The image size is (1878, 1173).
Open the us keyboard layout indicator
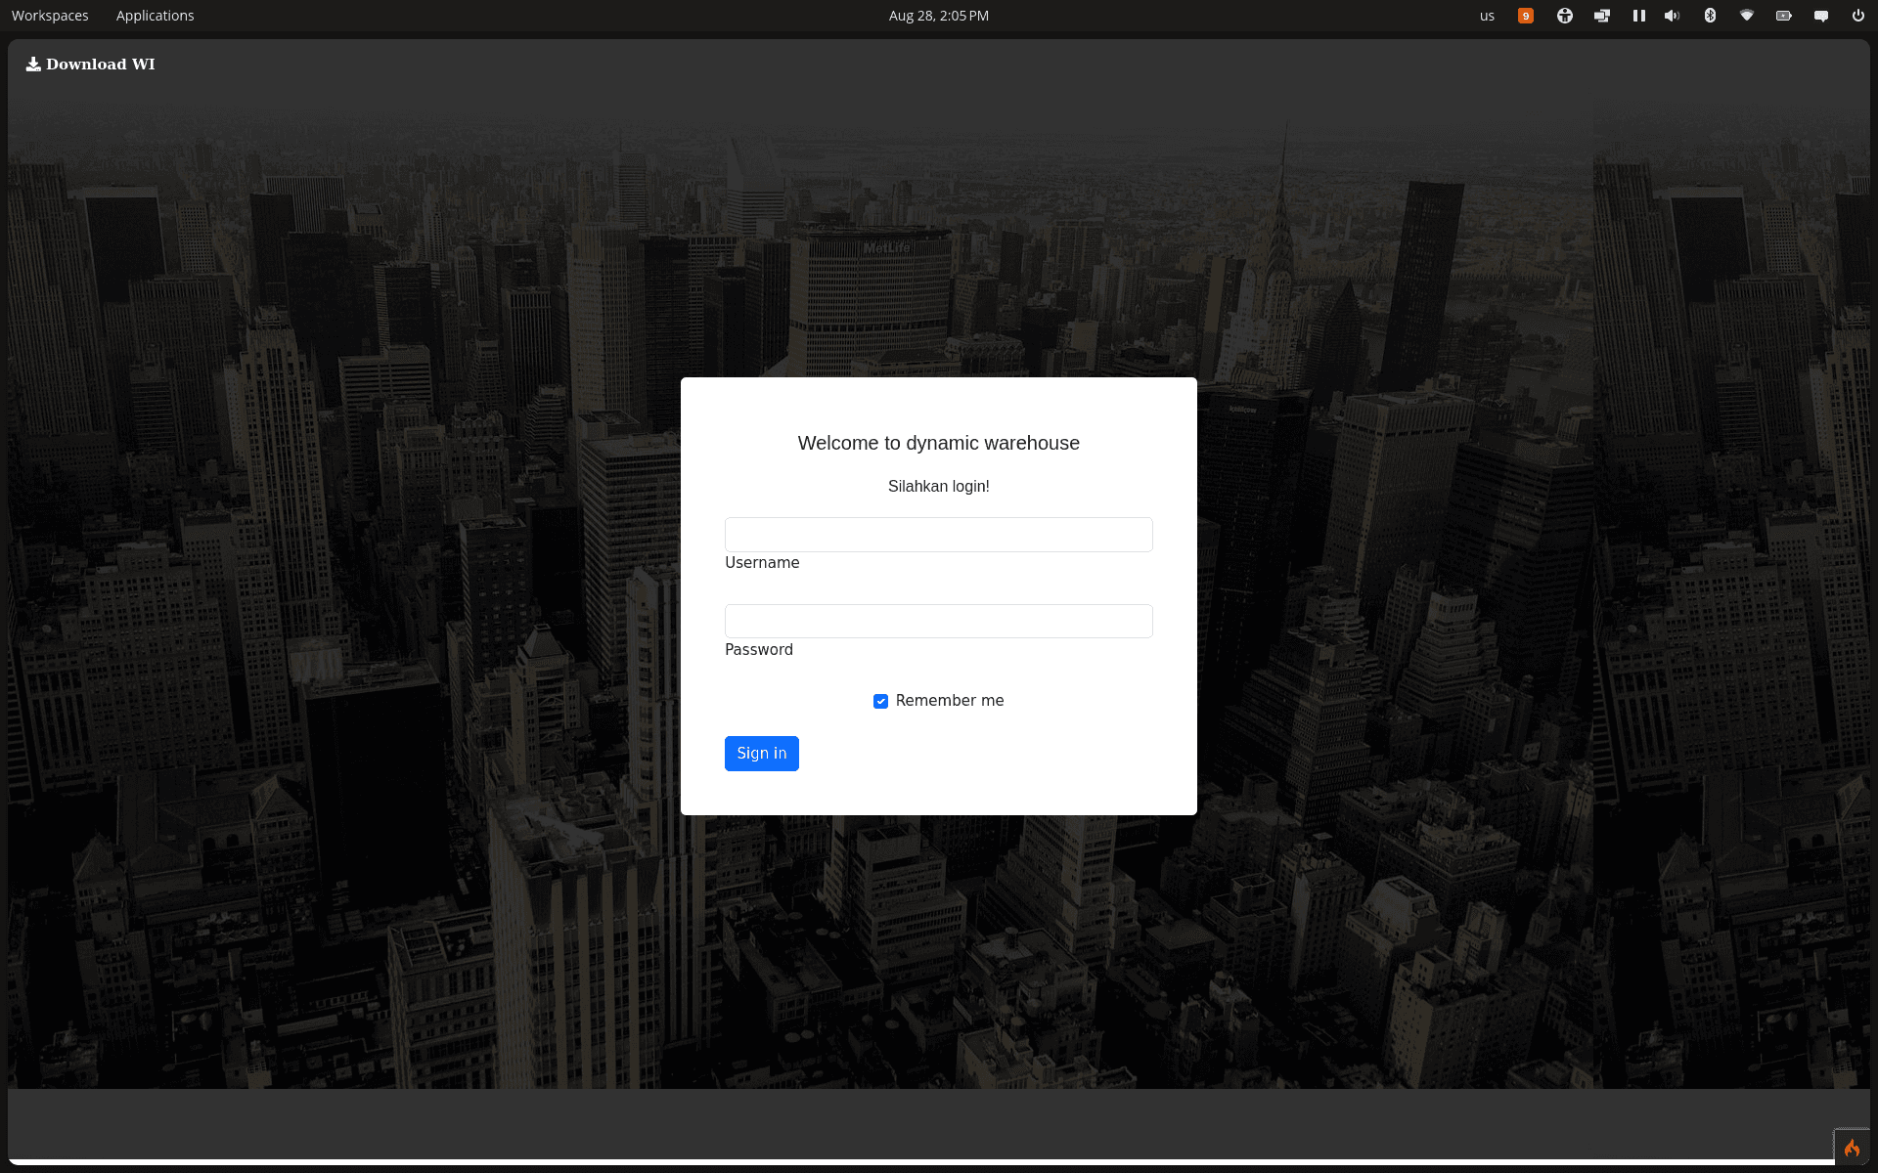[1487, 16]
